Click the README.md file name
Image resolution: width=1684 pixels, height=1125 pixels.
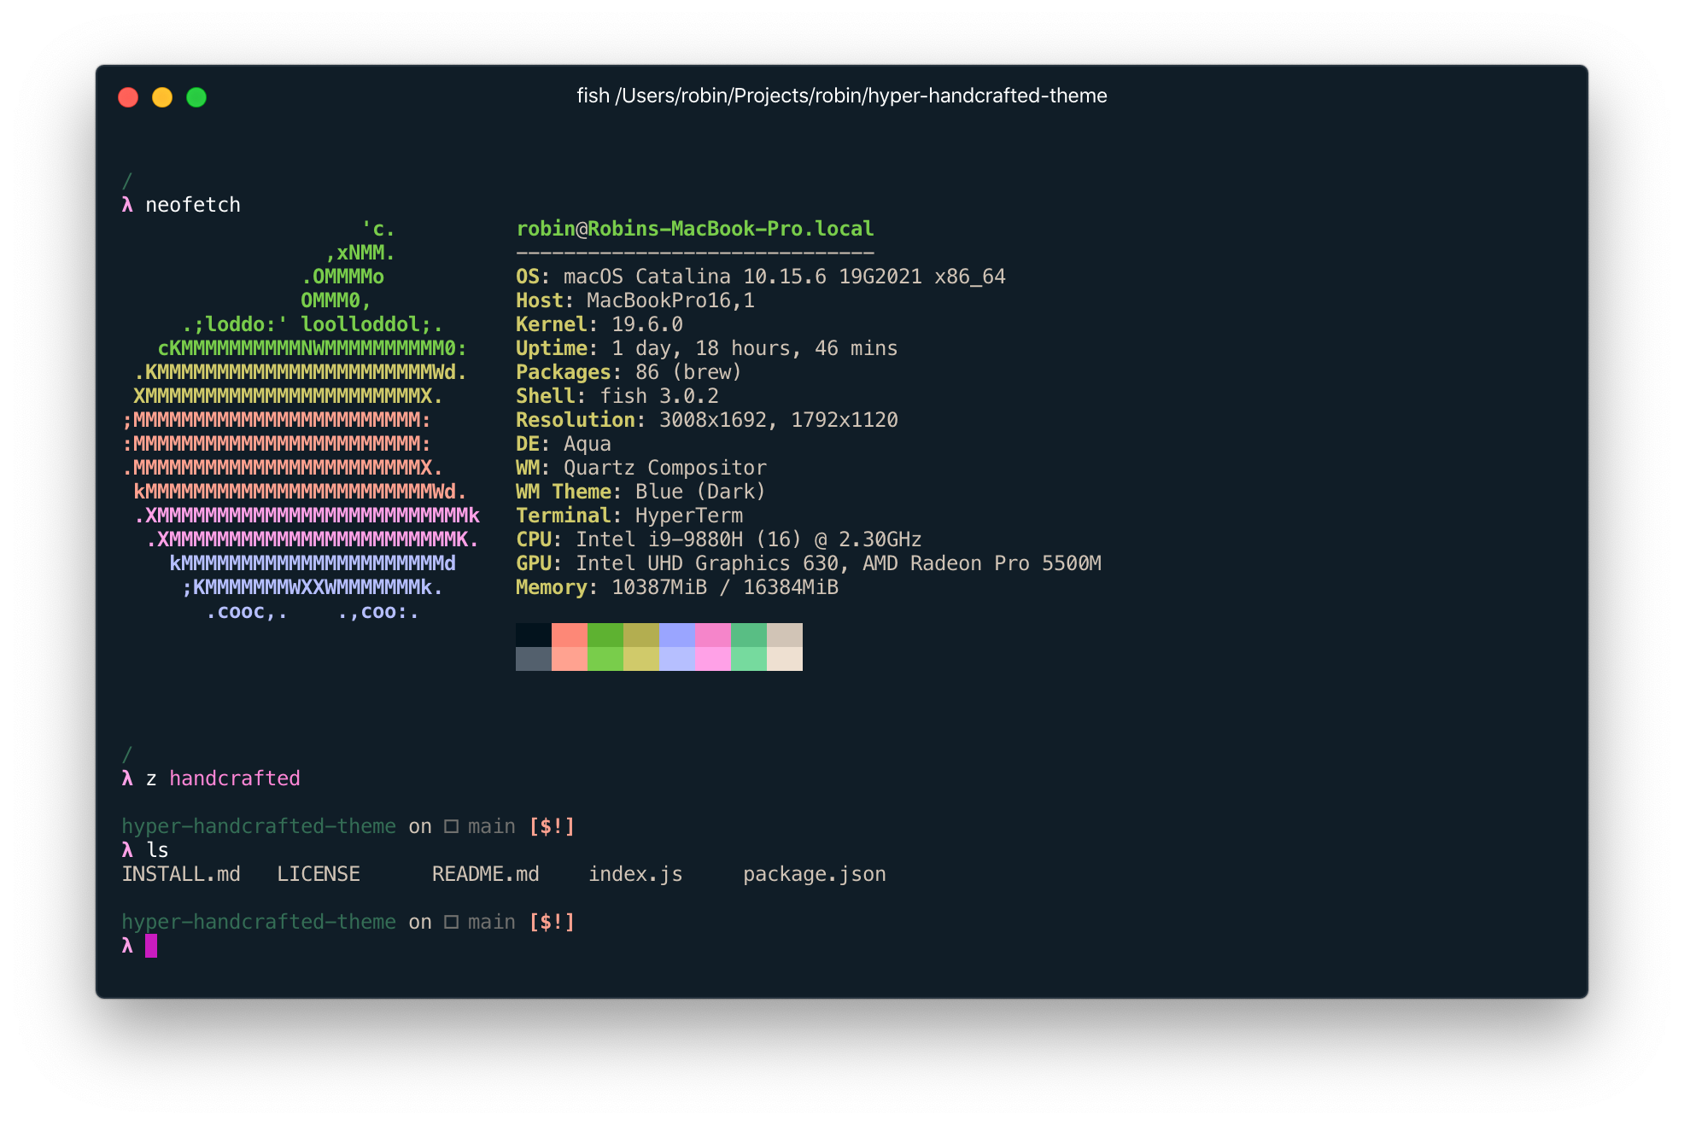pos(485,874)
